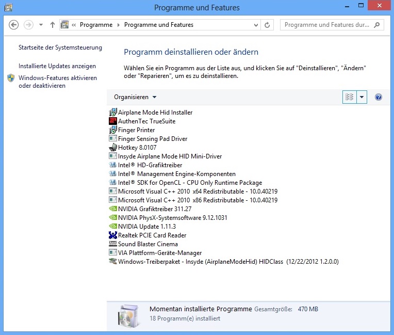The image size is (394, 335).
Task: Click the NVIDIA Grafiktreiber 311.27 icon
Action: point(113,209)
